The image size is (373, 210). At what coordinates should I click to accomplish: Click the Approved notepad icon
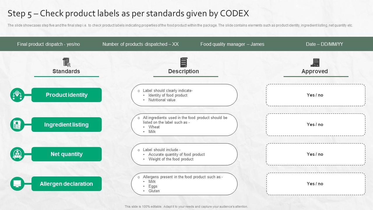point(315,62)
